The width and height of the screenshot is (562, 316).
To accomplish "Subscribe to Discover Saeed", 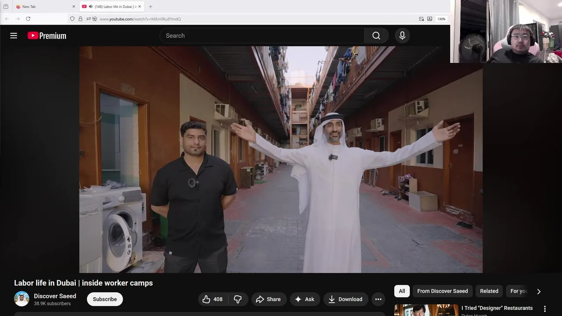I will (105, 299).
